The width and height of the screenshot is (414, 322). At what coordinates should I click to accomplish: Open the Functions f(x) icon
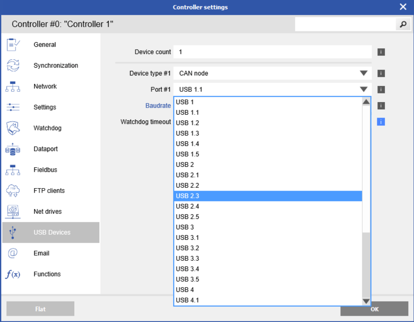[13, 274]
